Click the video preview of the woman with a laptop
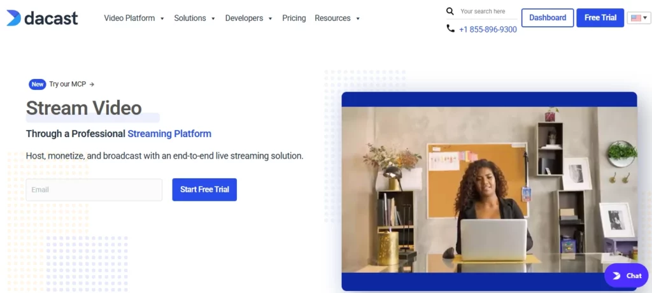The width and height of the screenshot is (652, 293). (x=489, y=190)
